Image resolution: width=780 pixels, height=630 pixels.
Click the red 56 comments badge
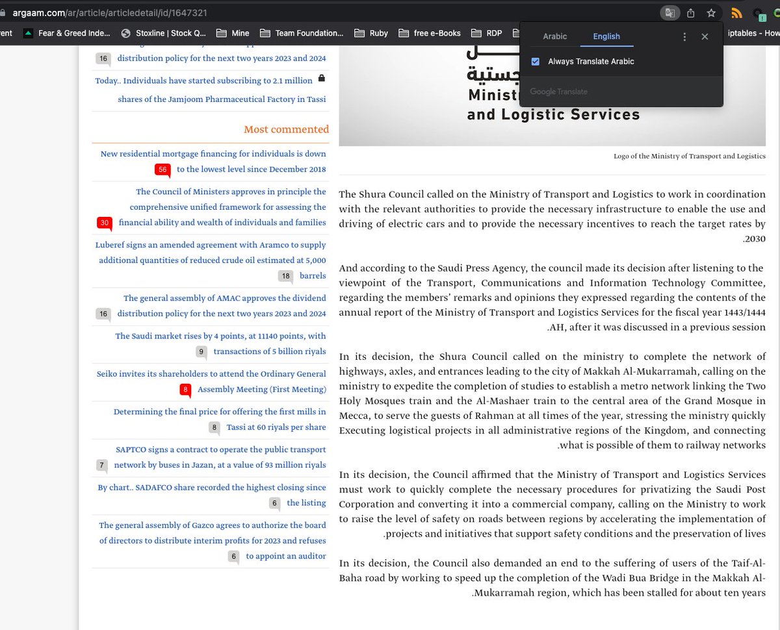(x=162, y=170)
